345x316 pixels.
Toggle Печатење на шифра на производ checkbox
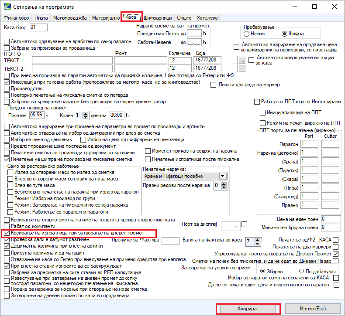coord(7,159)
